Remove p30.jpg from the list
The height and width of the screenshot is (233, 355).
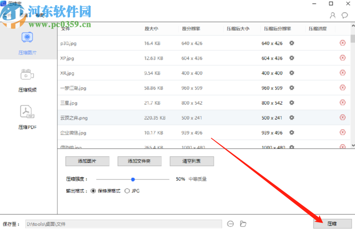click(x=342, y=43)
